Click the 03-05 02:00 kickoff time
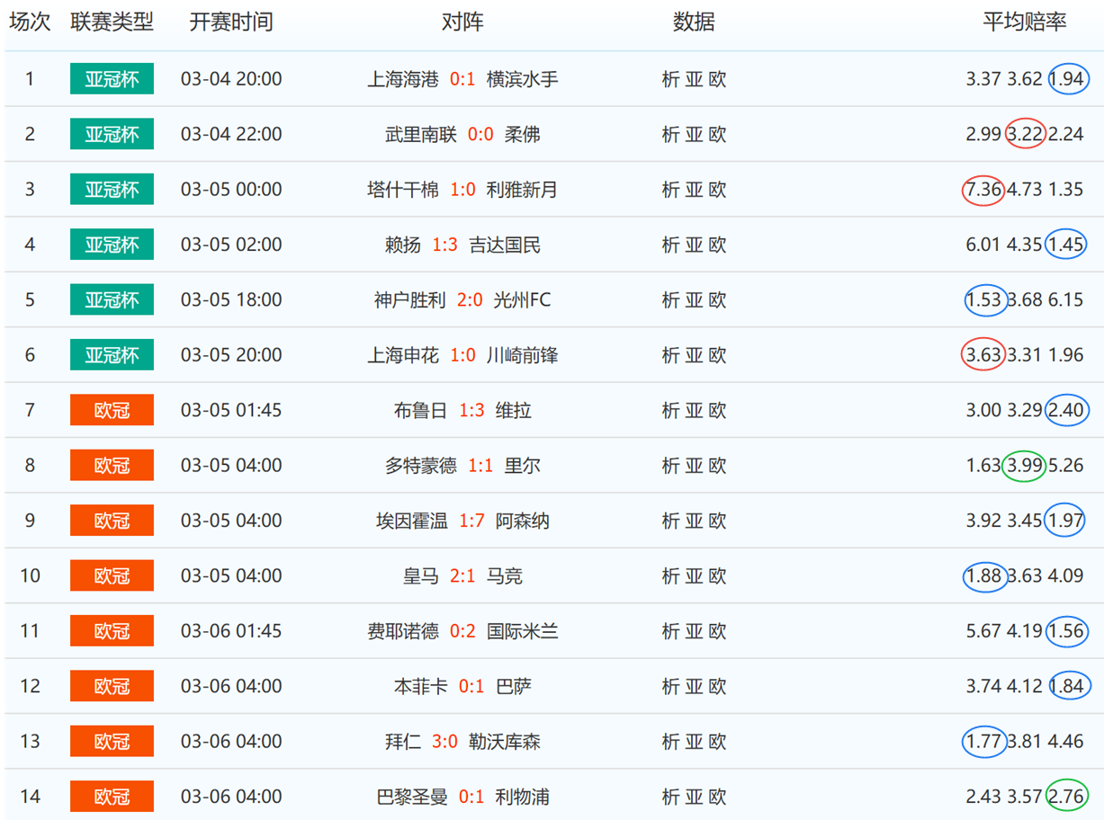 (x=231, y=245)
